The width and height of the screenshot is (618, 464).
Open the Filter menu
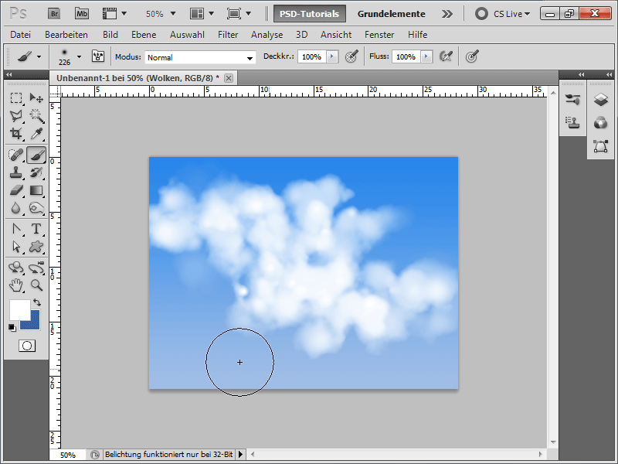coord(228,35)
